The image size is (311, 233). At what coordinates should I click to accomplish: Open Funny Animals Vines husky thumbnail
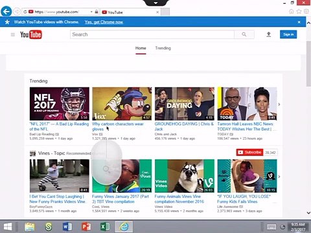[185, 176]
